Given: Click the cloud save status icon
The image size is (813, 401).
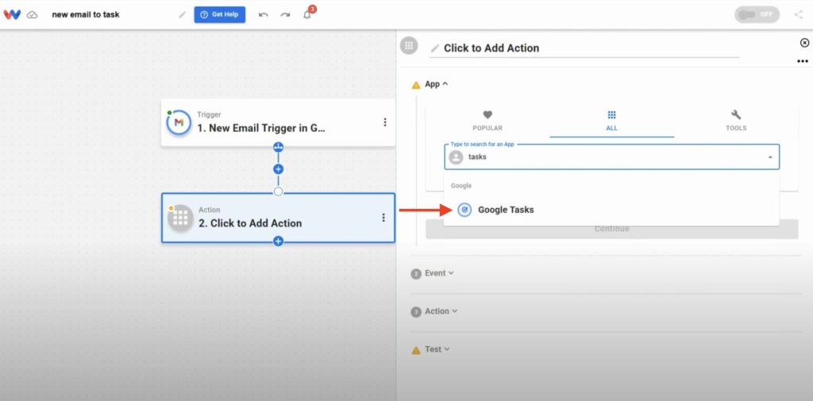Looking at the screenshot, I should coord(32,14).
